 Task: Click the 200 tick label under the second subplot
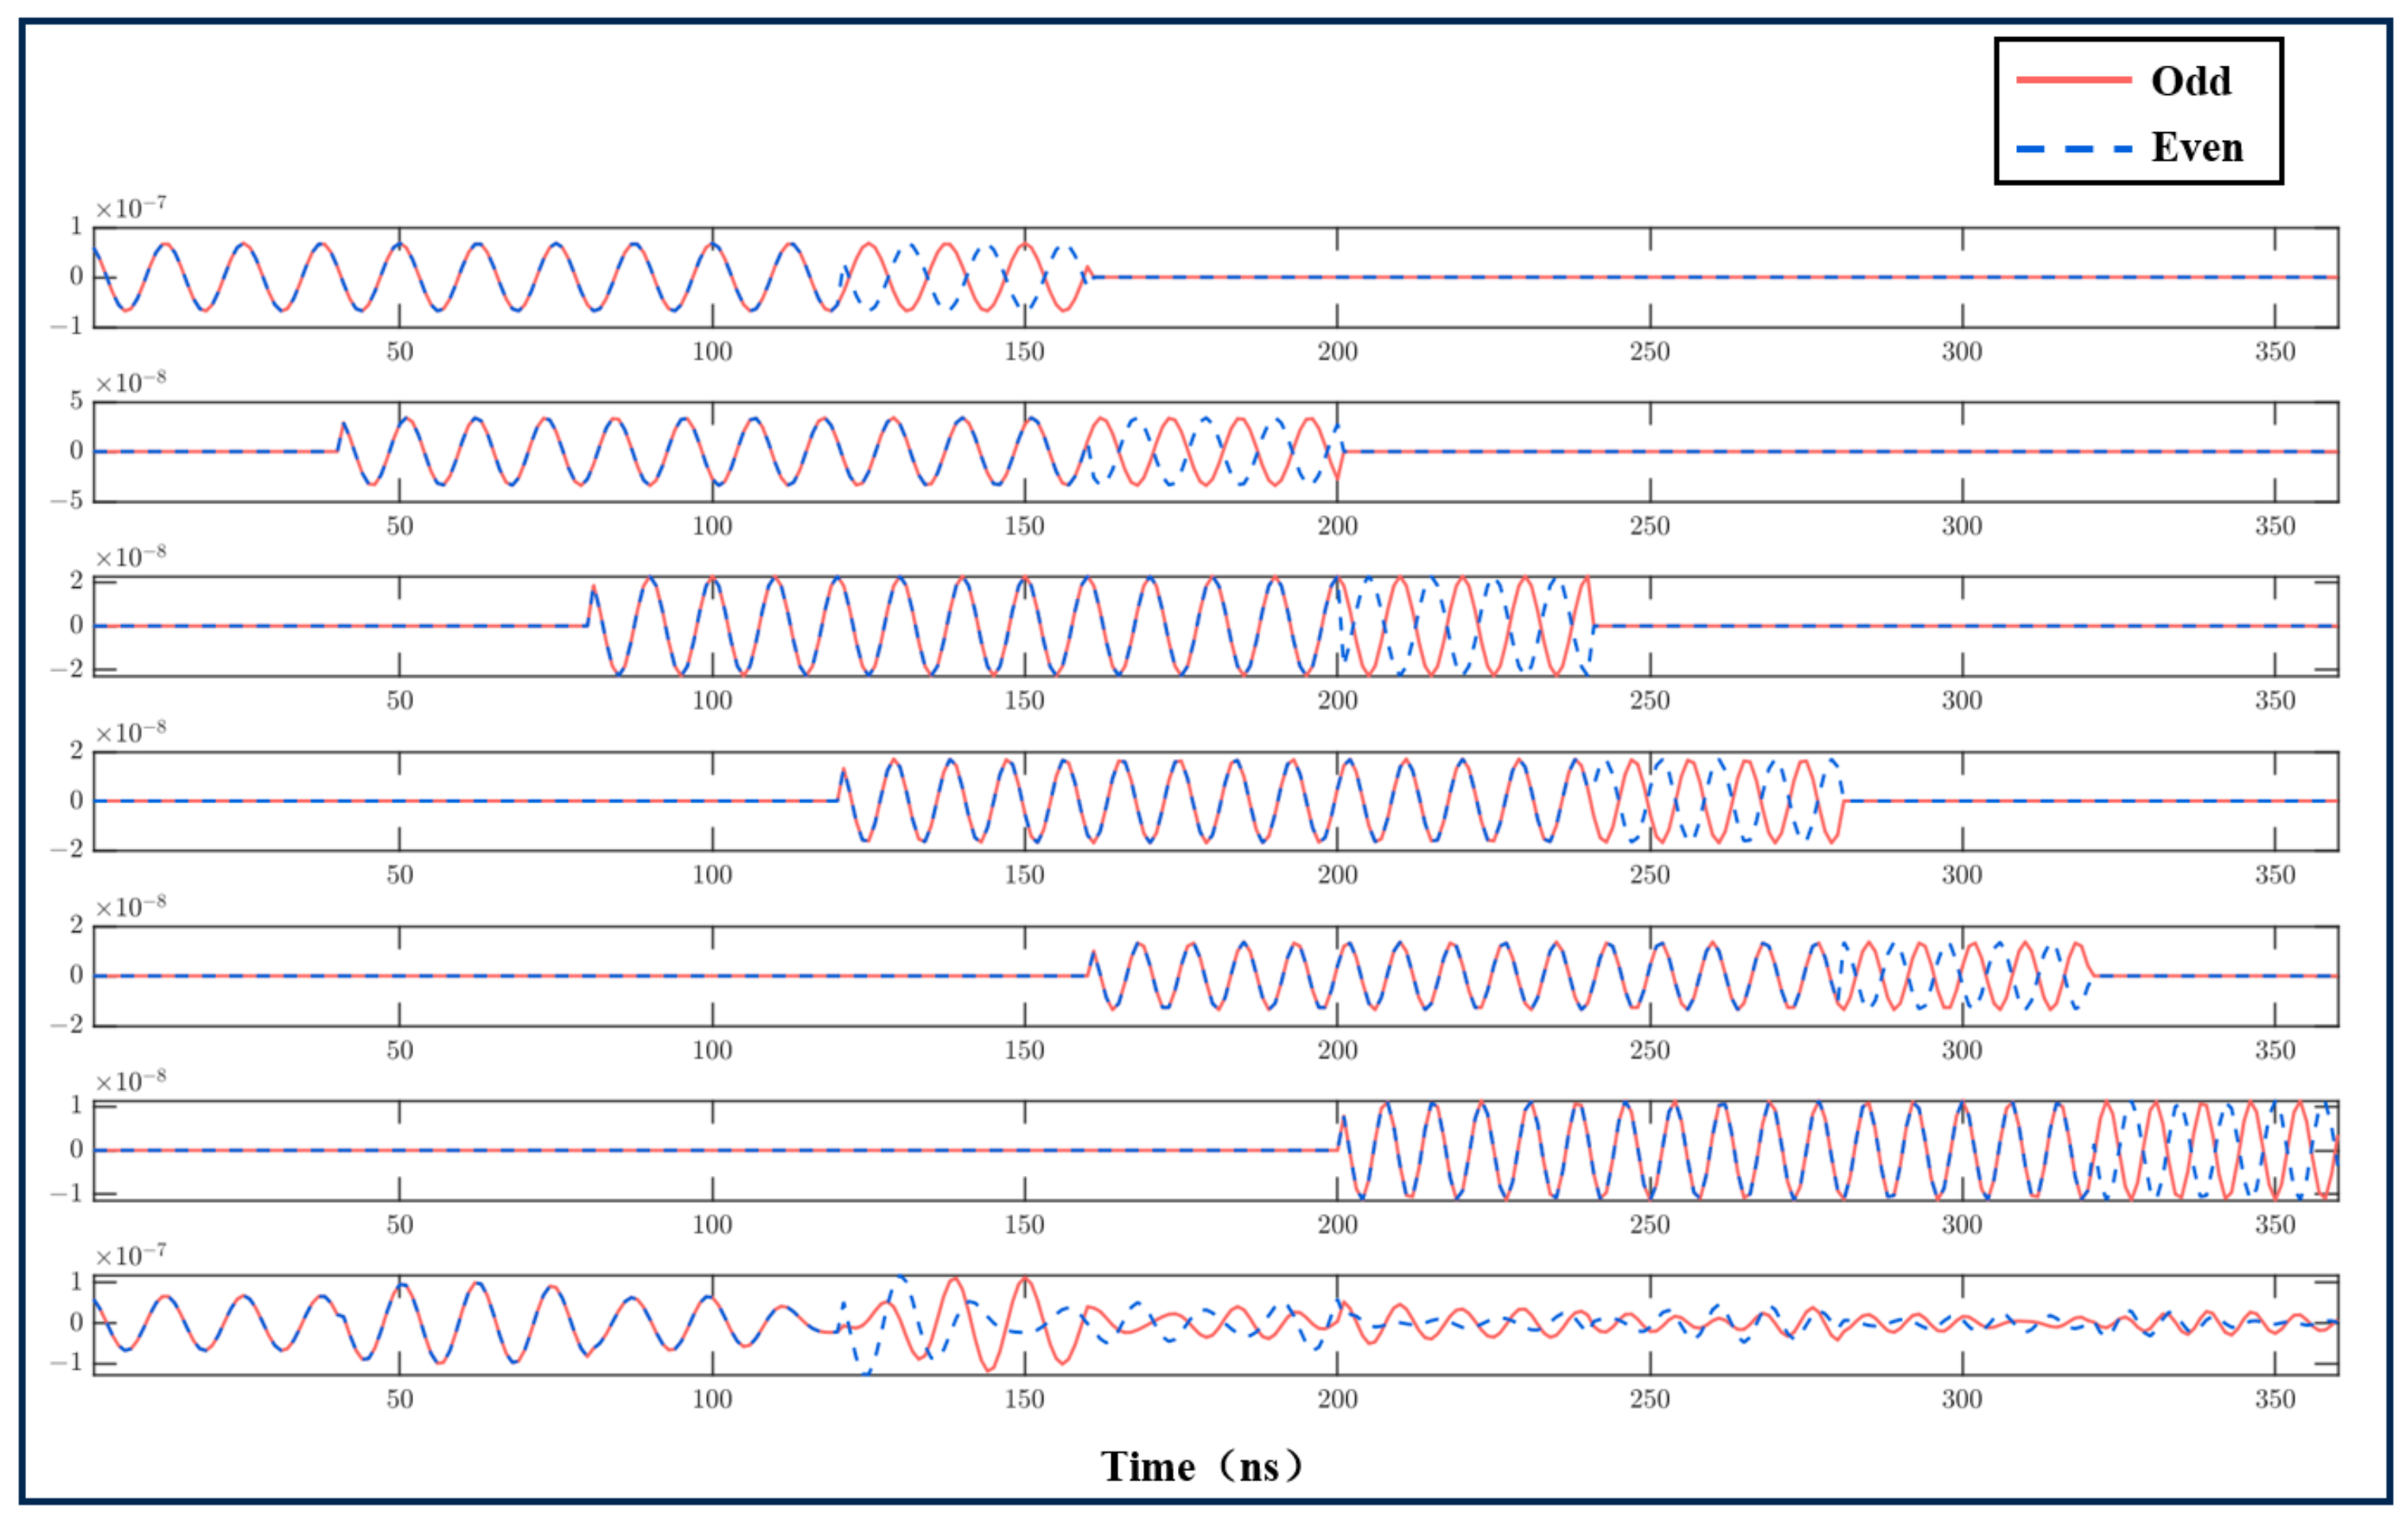[1337, 526]
